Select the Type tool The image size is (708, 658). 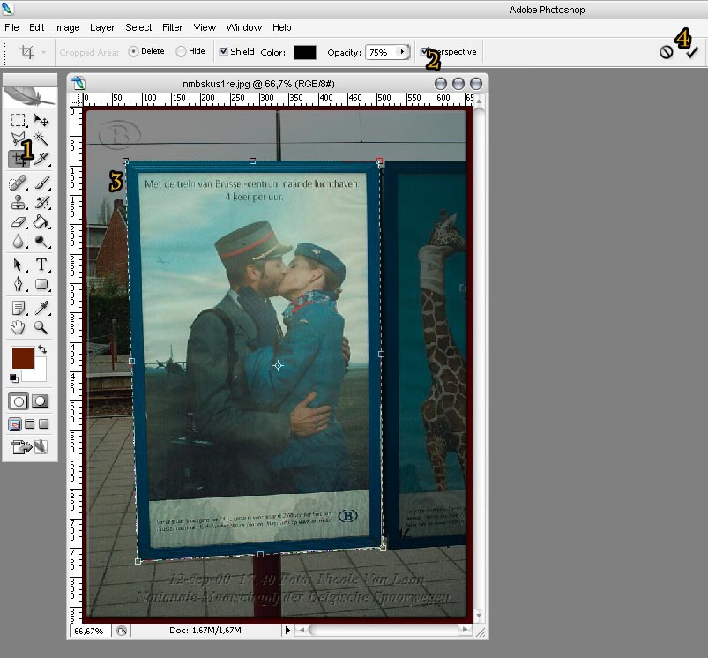(41, 265)
